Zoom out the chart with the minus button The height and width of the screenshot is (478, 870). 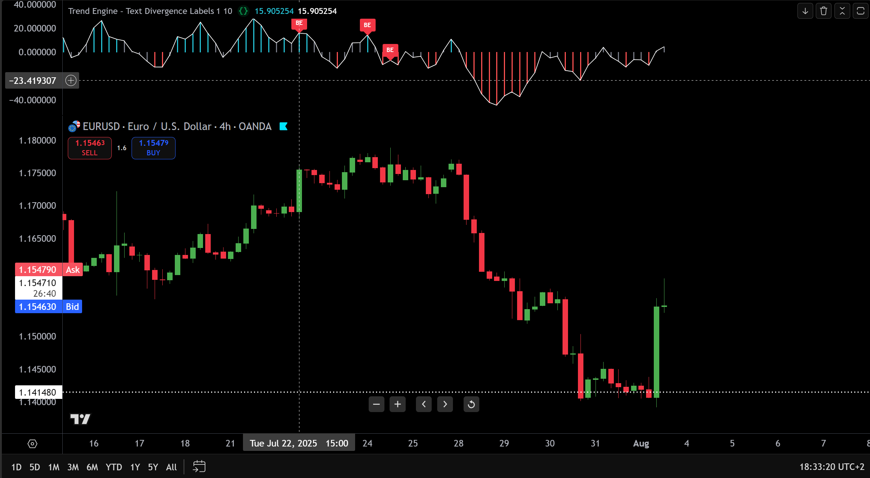click(x=376, y=404)
